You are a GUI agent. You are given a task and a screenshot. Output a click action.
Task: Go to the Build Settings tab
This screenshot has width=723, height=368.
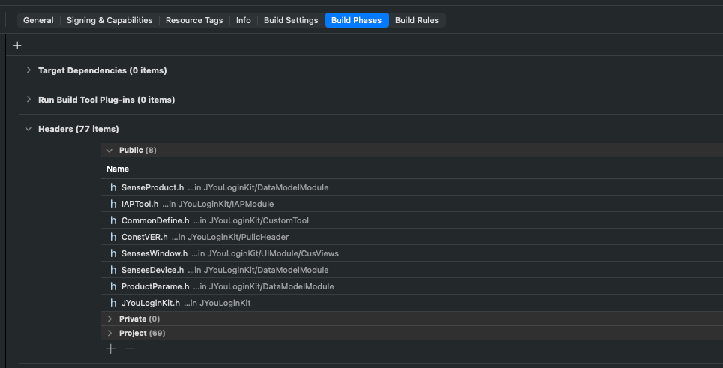[291, 20]
